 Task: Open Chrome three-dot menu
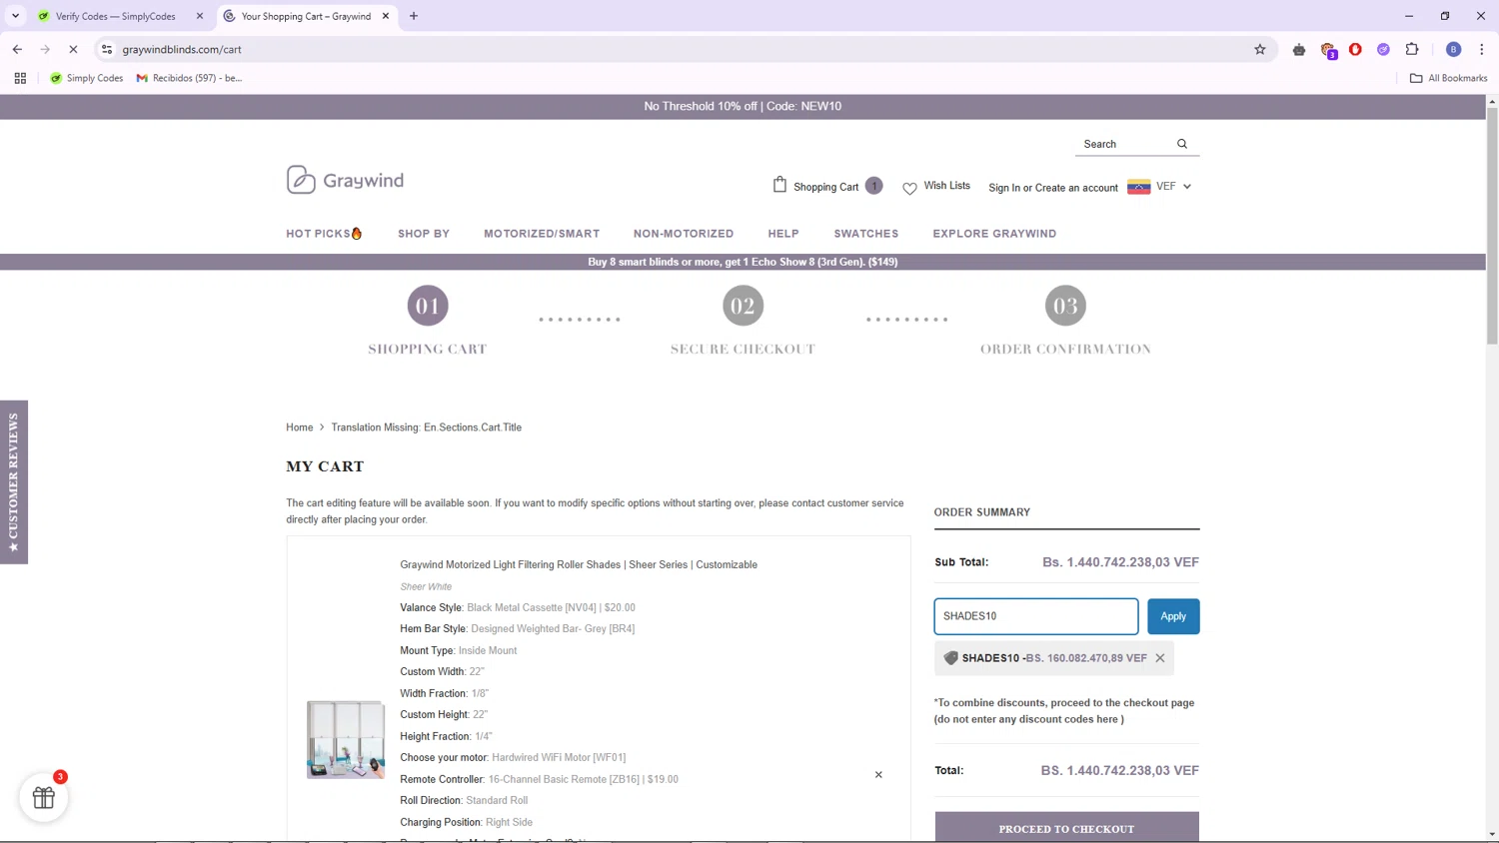point(1482,49)
